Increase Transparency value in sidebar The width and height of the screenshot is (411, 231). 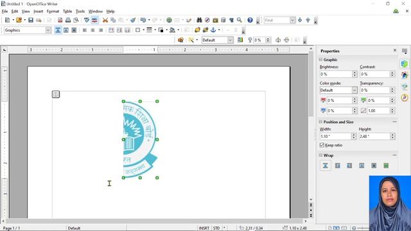click(392, 89)
